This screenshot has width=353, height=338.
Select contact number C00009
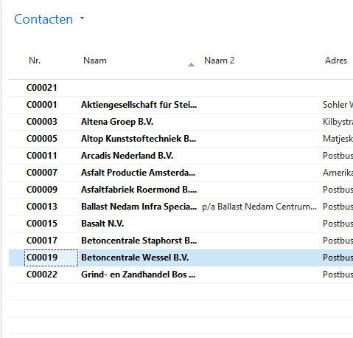(42, 190)
